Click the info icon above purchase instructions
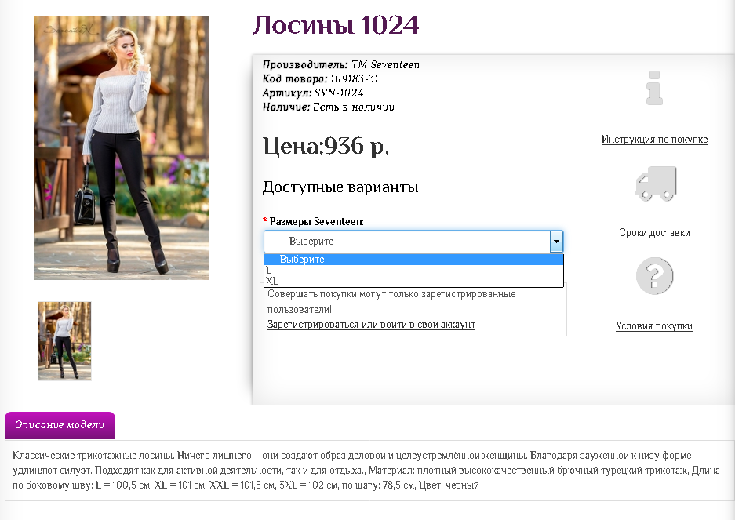 pyautogui.click(x=654, y=88)
